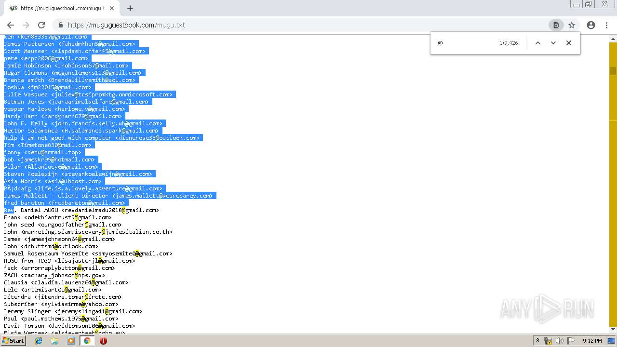Click the 'John <drbuttsmd@outlook.com>' line
617x347 pixels.
click(51, 246)
